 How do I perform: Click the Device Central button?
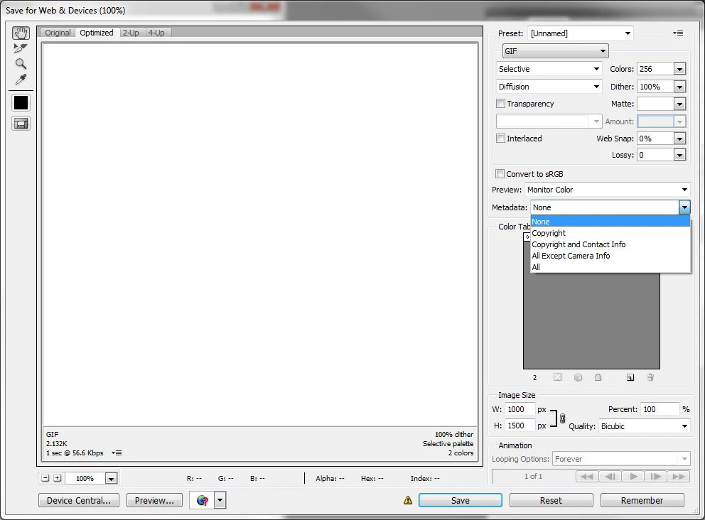(79, 500)
